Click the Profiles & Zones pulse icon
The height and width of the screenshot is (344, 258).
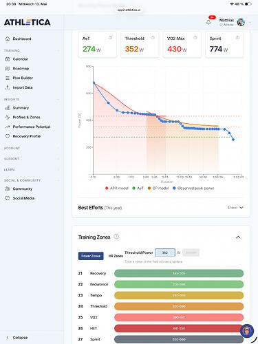(x=8, y=117)
